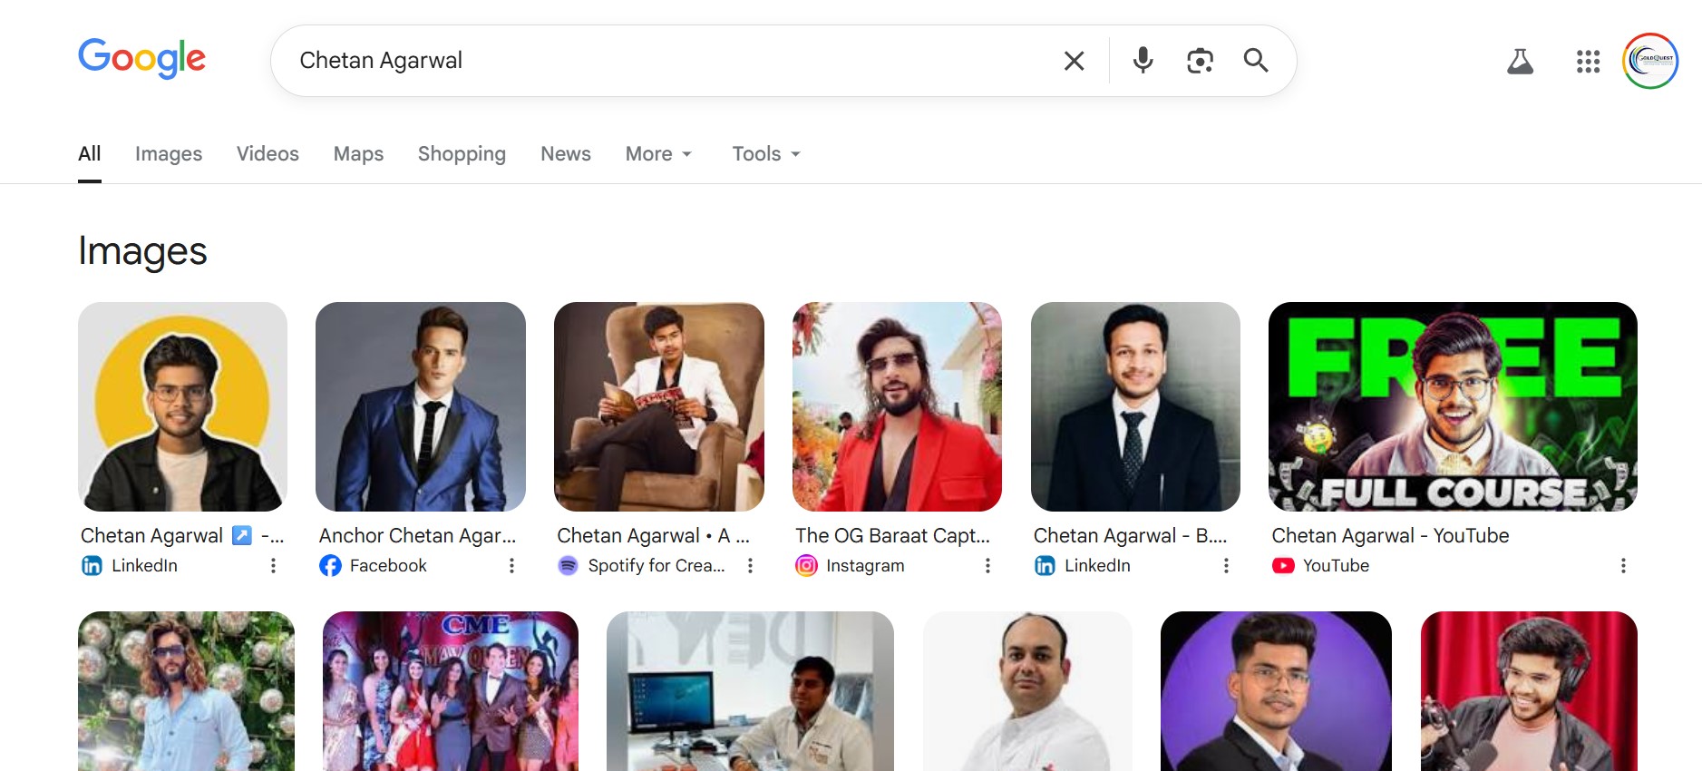Click the voice search microphone icon

1143,60
